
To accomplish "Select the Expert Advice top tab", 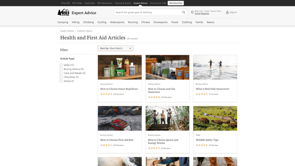I will click(x=141, y=3).
